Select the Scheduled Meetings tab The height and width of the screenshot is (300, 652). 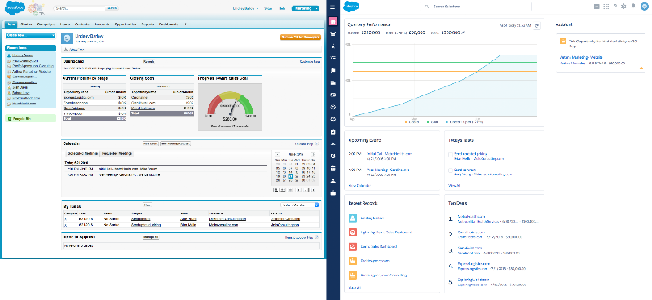tap(82, 153)
